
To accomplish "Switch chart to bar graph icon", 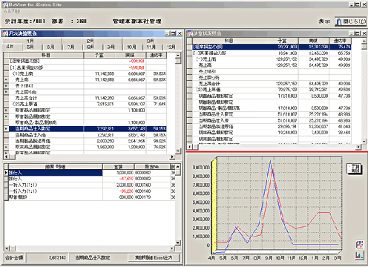I will pos(359,255).
